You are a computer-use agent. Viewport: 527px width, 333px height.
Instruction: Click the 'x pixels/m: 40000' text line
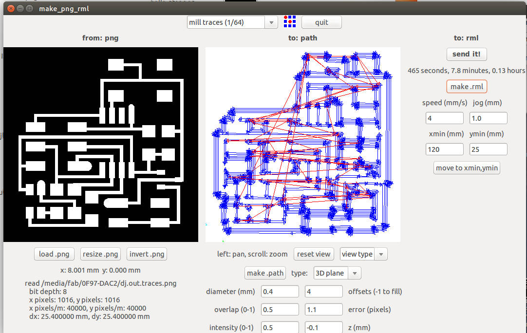(x=87, y=308)
